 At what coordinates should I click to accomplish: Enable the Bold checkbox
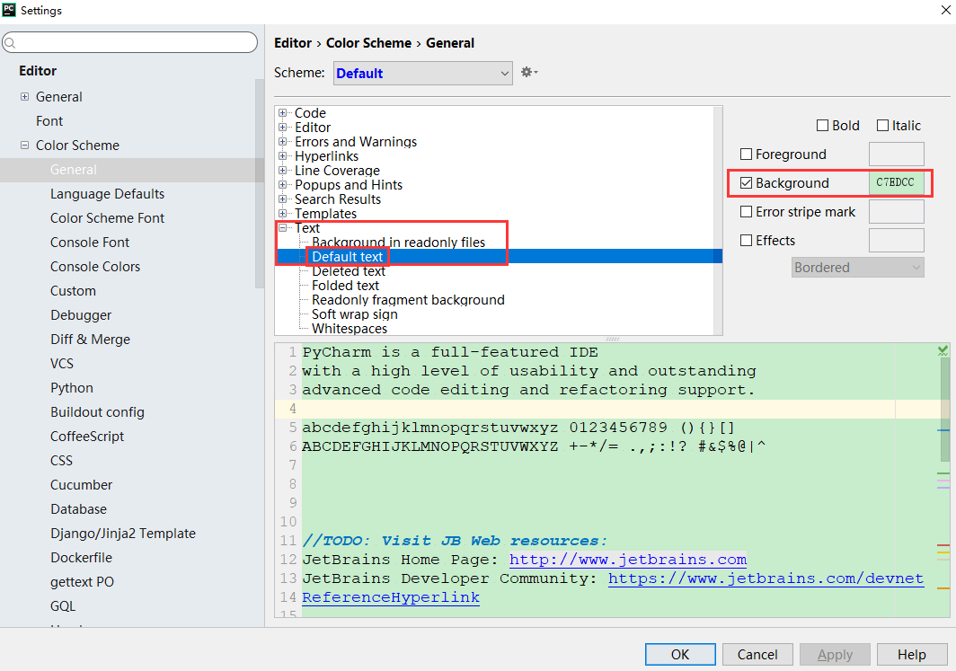pos(822,126)
